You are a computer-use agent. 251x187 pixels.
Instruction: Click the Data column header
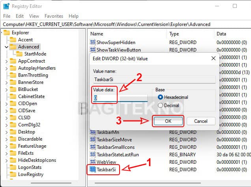[233, 34]
